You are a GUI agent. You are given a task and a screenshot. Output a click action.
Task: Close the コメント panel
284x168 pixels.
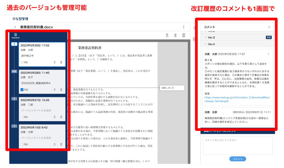[x=269, y=27]
